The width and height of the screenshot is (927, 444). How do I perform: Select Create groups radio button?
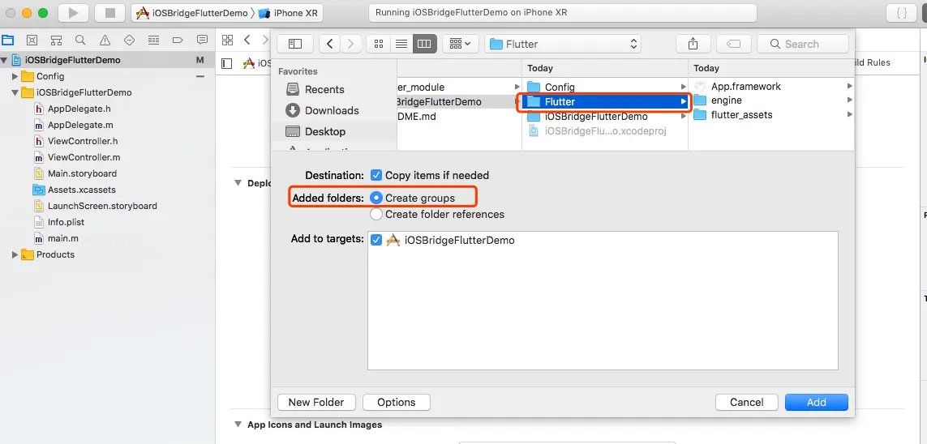(376, 198)
